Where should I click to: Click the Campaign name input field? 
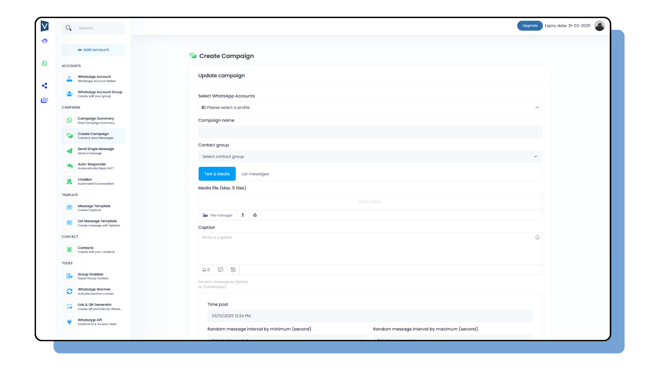[x=370, y=132]
